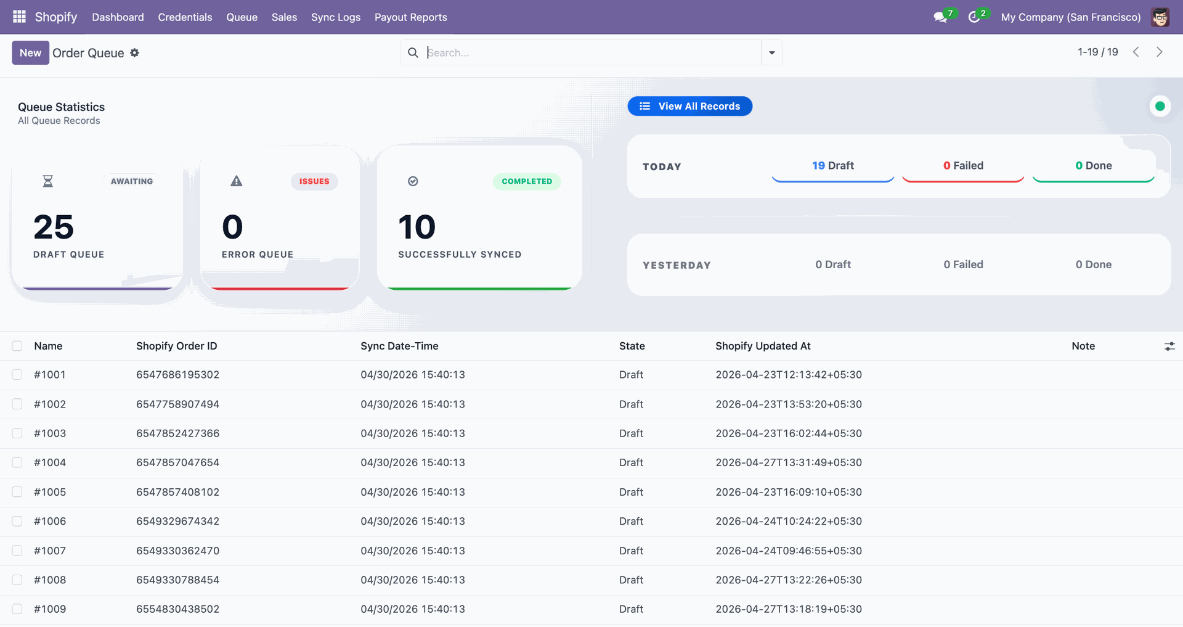The image size is (1183, 627).
Task: Open the Draft Queue 25 statistics card
Action: coord(97,218)
